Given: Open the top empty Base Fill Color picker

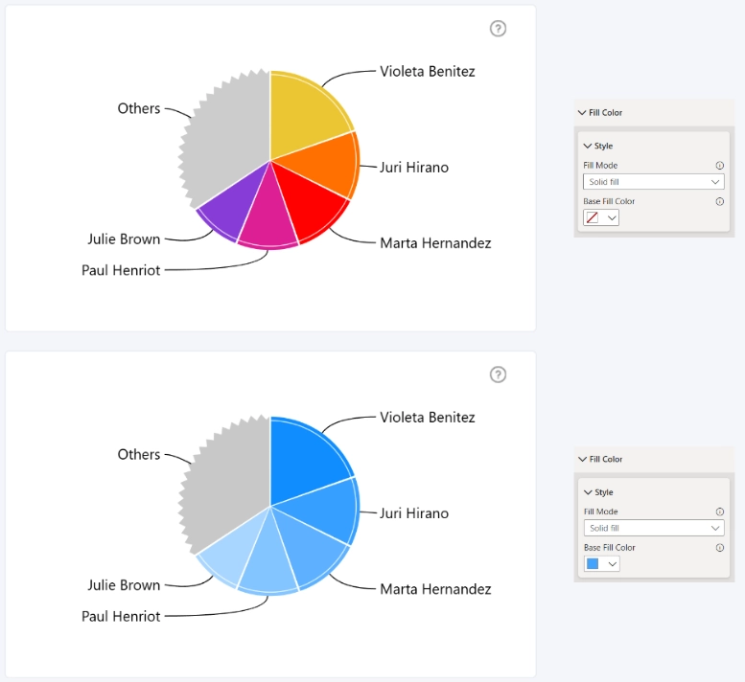Looking at the screenshot, I should (601, 217).
